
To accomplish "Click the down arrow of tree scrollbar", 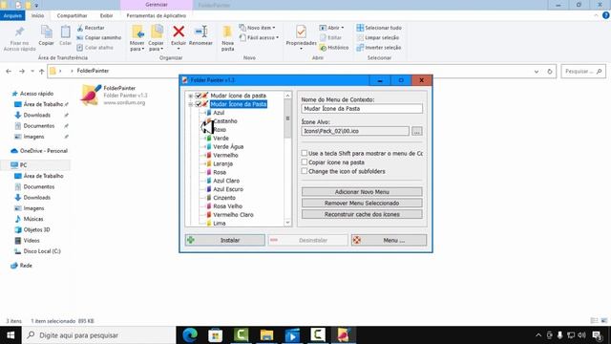I will [287, 223].
